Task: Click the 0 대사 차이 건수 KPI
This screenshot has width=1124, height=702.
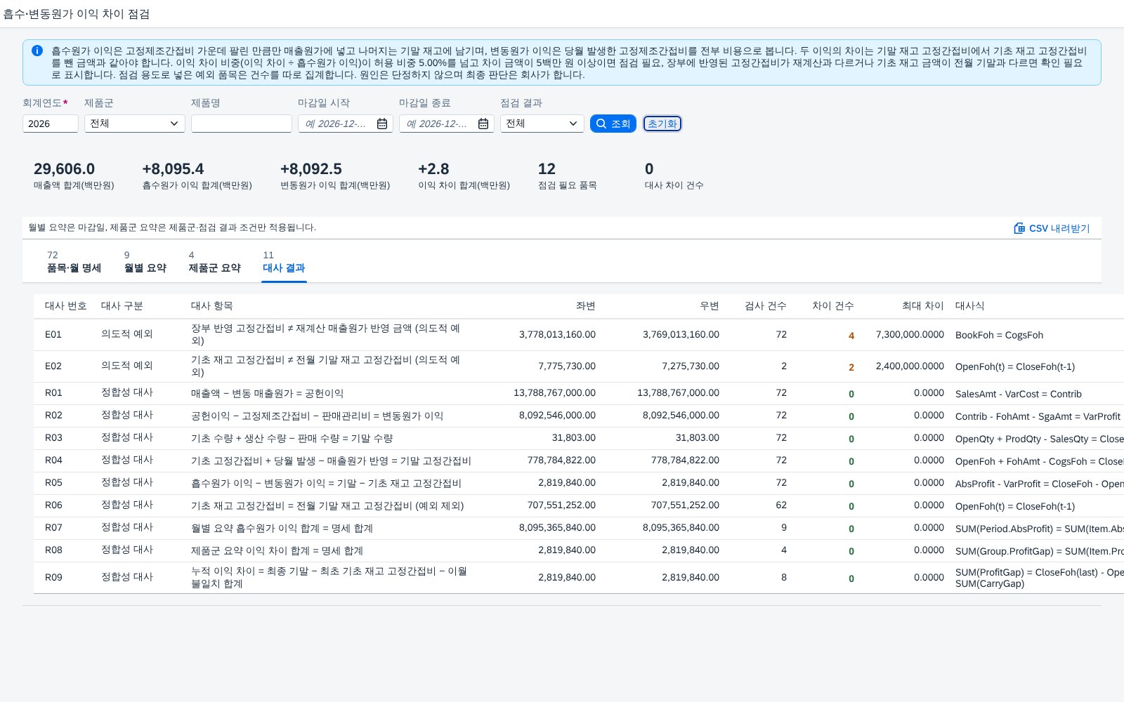Action: tap(674, 175)
